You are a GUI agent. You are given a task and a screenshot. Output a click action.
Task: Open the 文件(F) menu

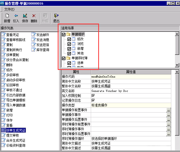pos(10,9)
